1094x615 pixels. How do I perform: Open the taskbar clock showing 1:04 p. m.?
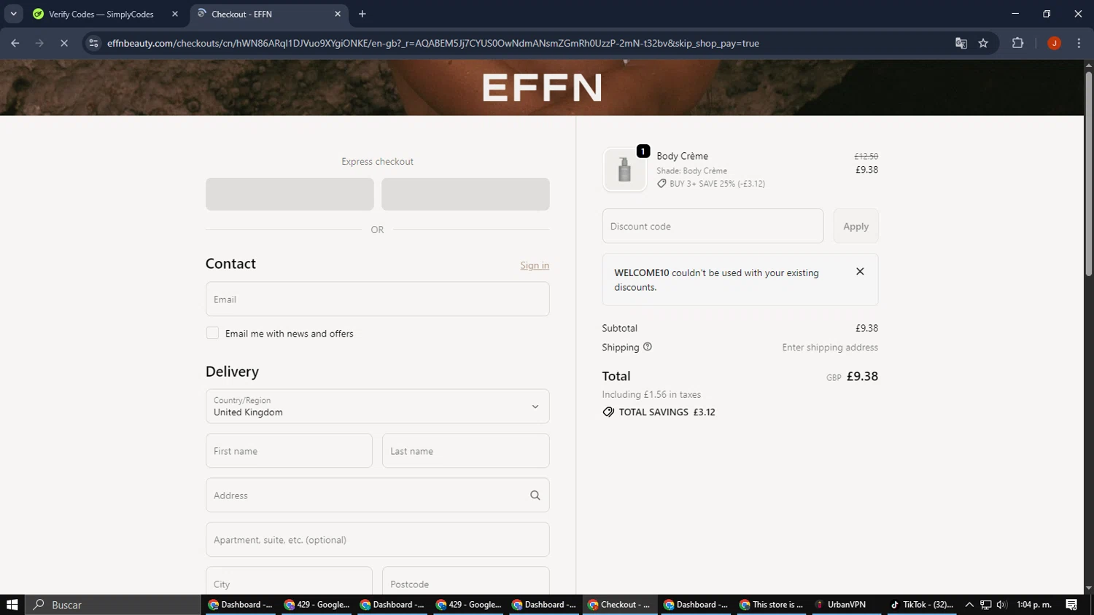click(x=1034, y=604)
